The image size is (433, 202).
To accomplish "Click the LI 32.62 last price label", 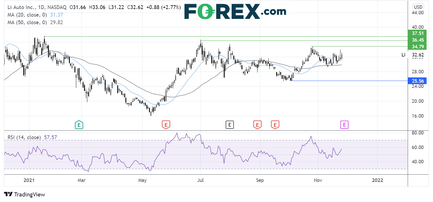I will point(413,54).
